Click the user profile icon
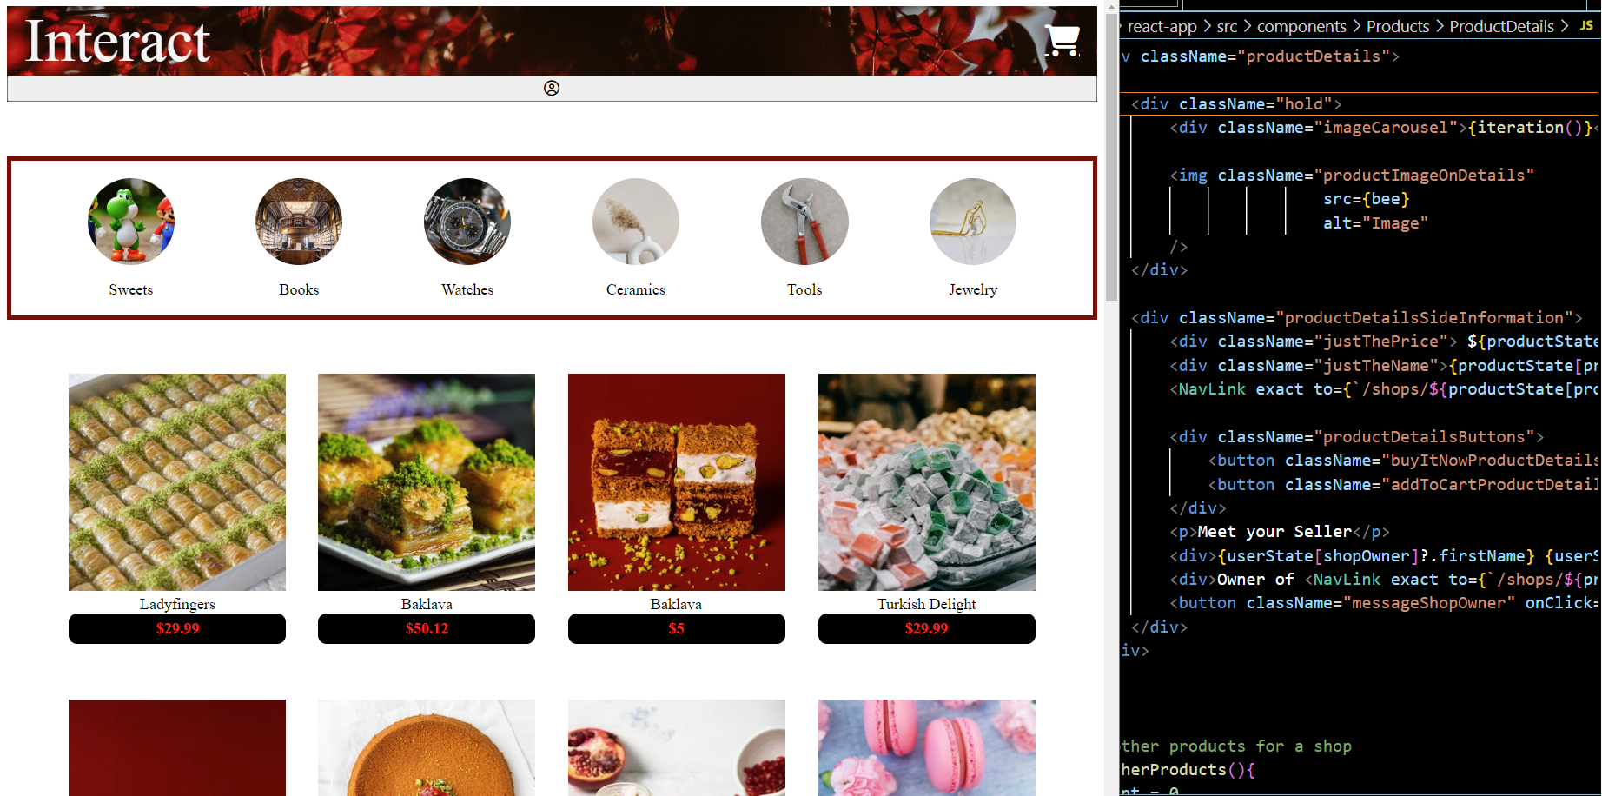 click(x=552, y=88)
